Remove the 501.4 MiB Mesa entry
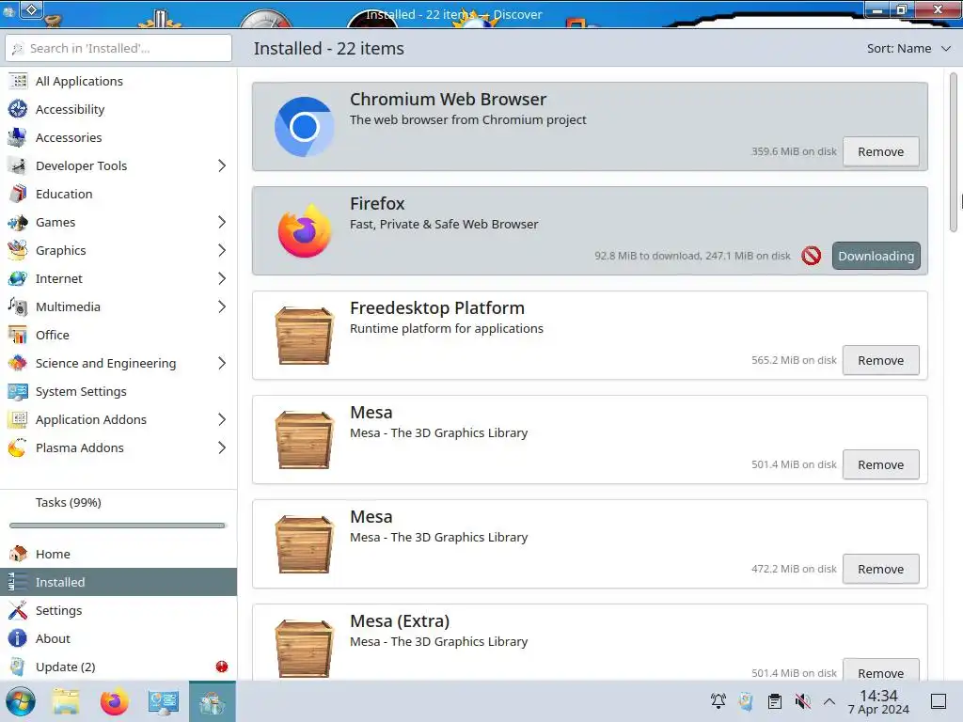The height and width of the screenshot is (722, 963). tap(880, 464)
